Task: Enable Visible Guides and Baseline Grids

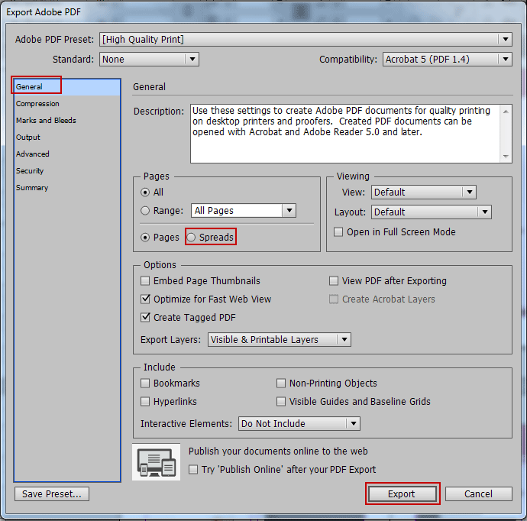Action: coord(280,401)
